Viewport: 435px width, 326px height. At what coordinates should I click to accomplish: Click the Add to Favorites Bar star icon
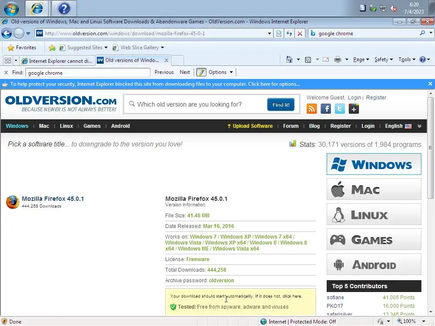tap(52, 48)
